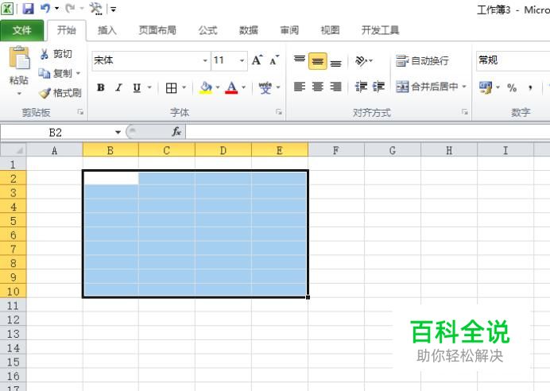Expand the fill color dropdown arrow
Screen dimensions: 550x391
click(x=218, y=87)
